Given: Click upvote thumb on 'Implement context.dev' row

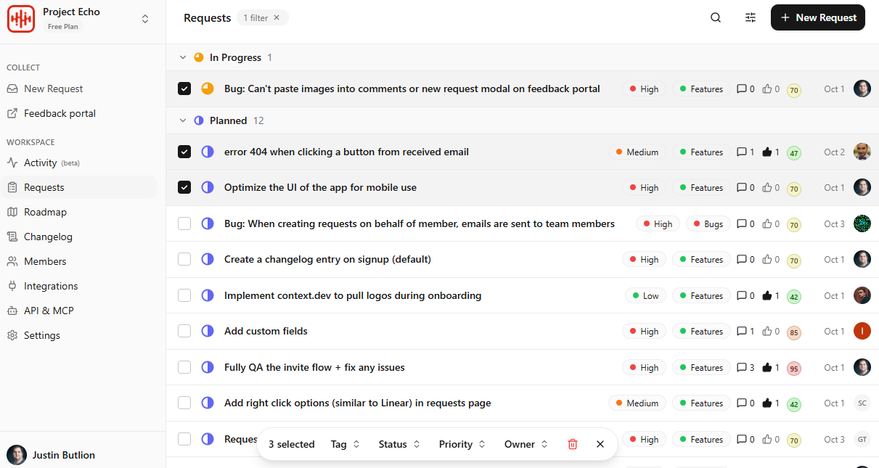Looking at the screenshot, I should 766,295.
